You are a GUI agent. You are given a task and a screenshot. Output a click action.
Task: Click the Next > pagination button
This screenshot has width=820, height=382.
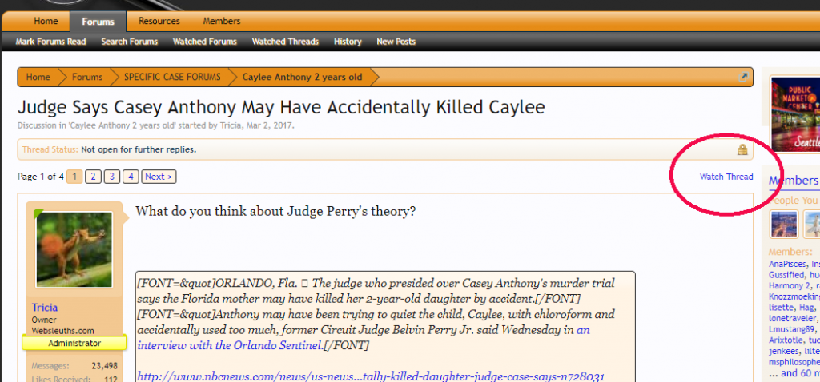[159, 177]
